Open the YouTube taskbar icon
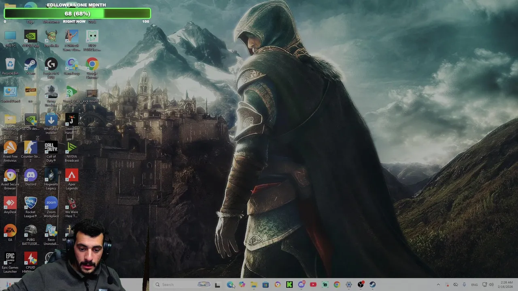 (x=313, y=285)
